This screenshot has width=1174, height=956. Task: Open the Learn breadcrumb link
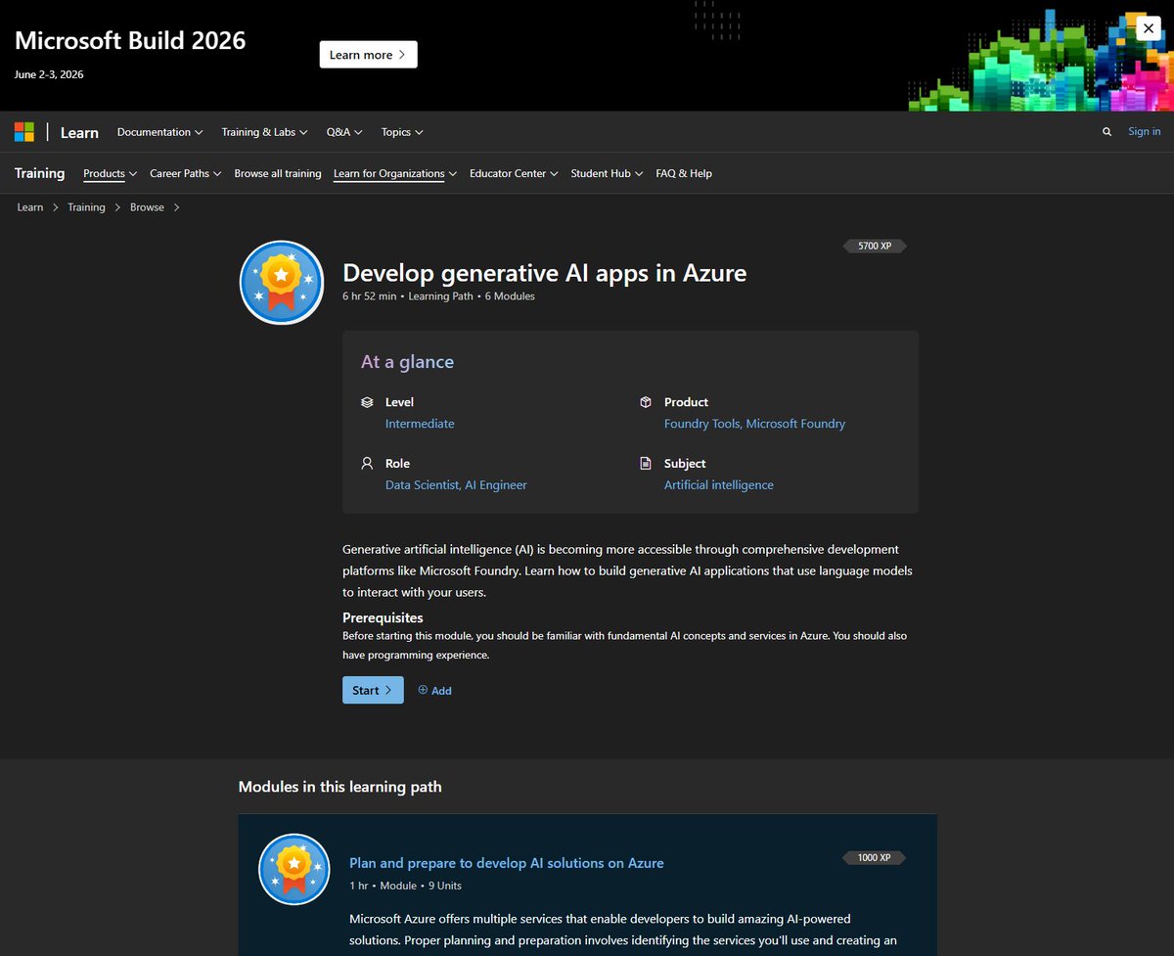click(x=30, y=207)
